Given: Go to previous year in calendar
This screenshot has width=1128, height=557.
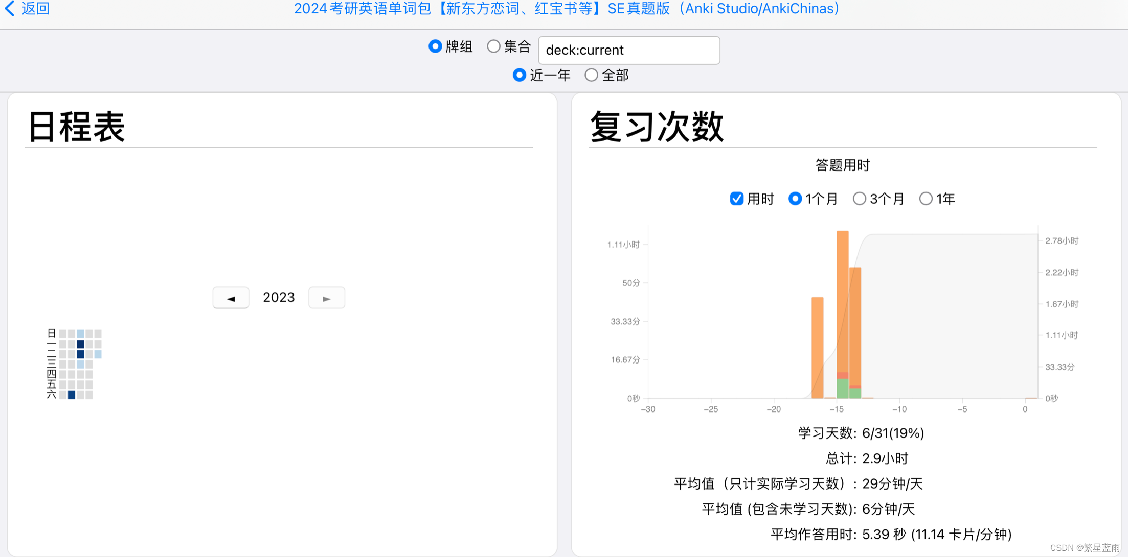Looking at the screenshot, I should (231, 298).
